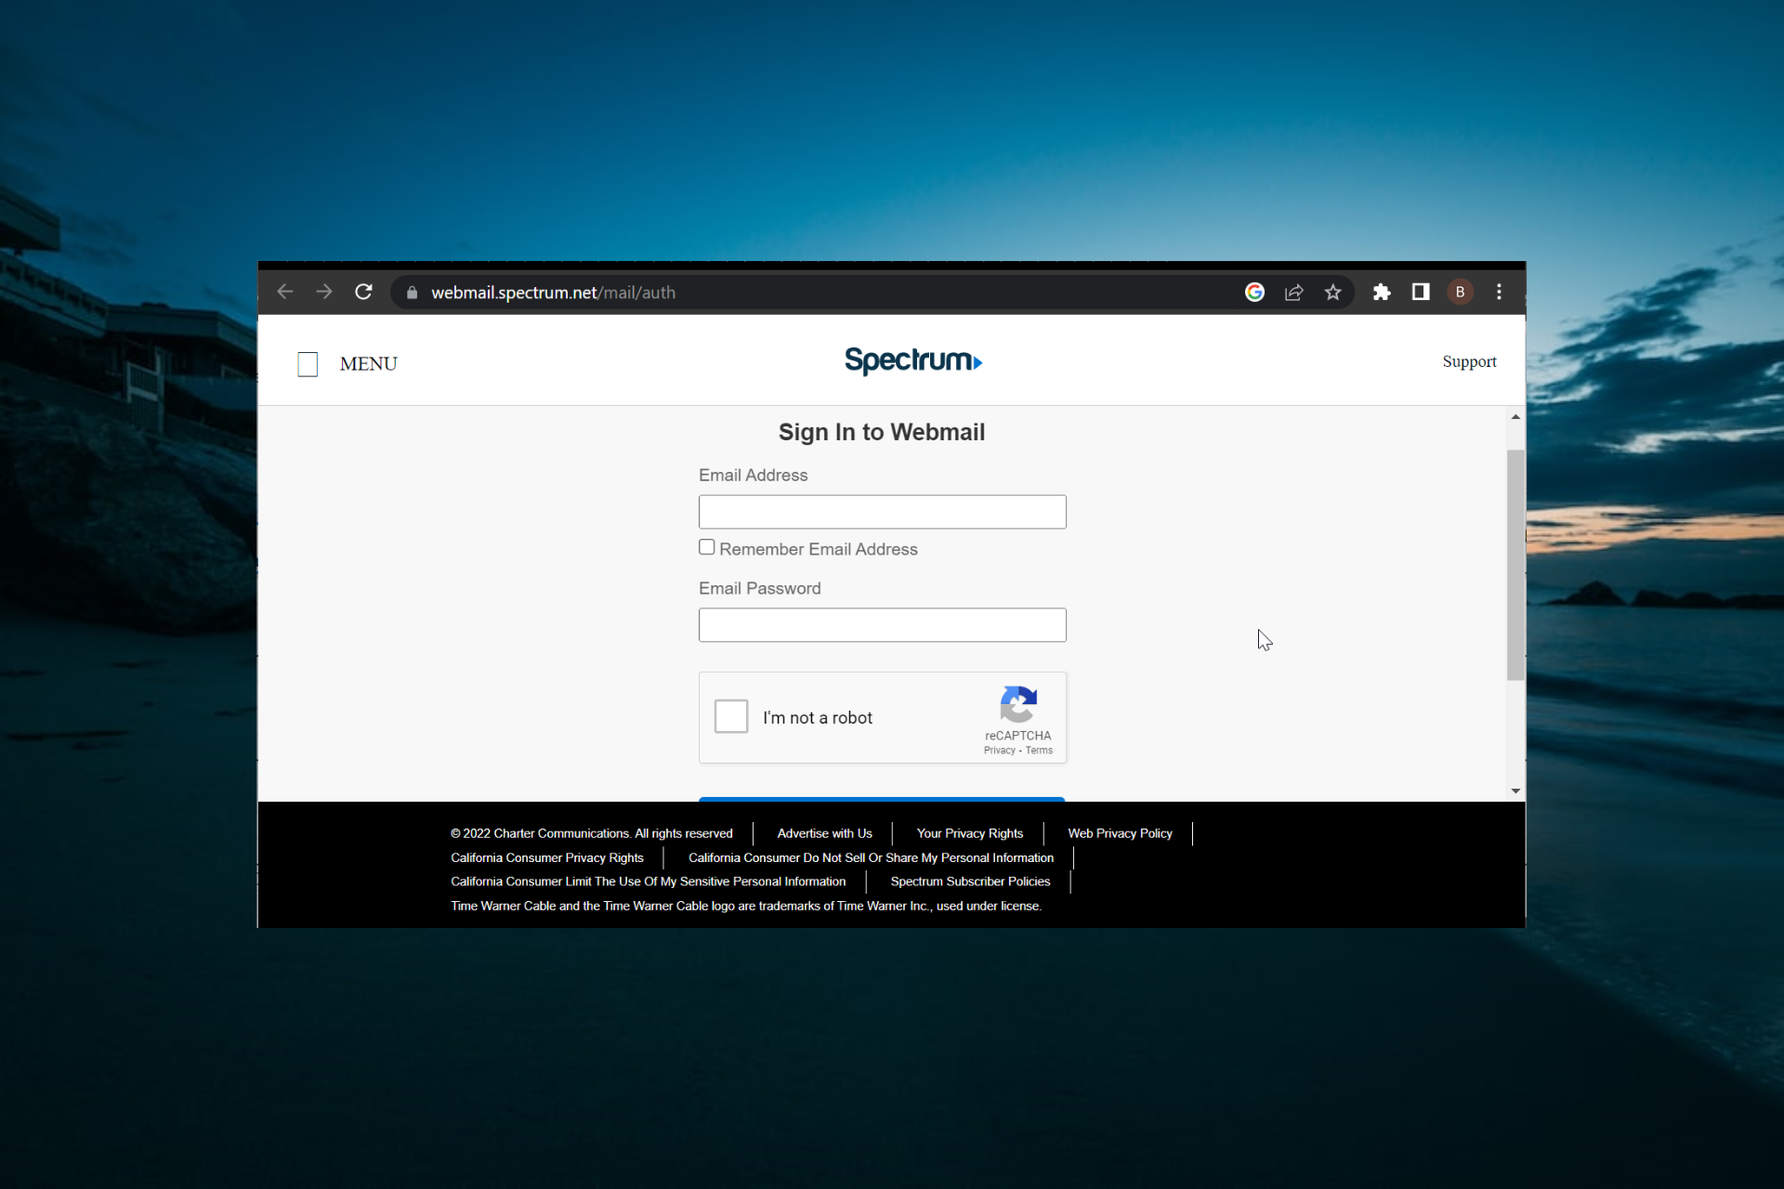Click the scrollbar up arrow
Screen dimensions: 1784x1189
click(x=1515, y=417)
